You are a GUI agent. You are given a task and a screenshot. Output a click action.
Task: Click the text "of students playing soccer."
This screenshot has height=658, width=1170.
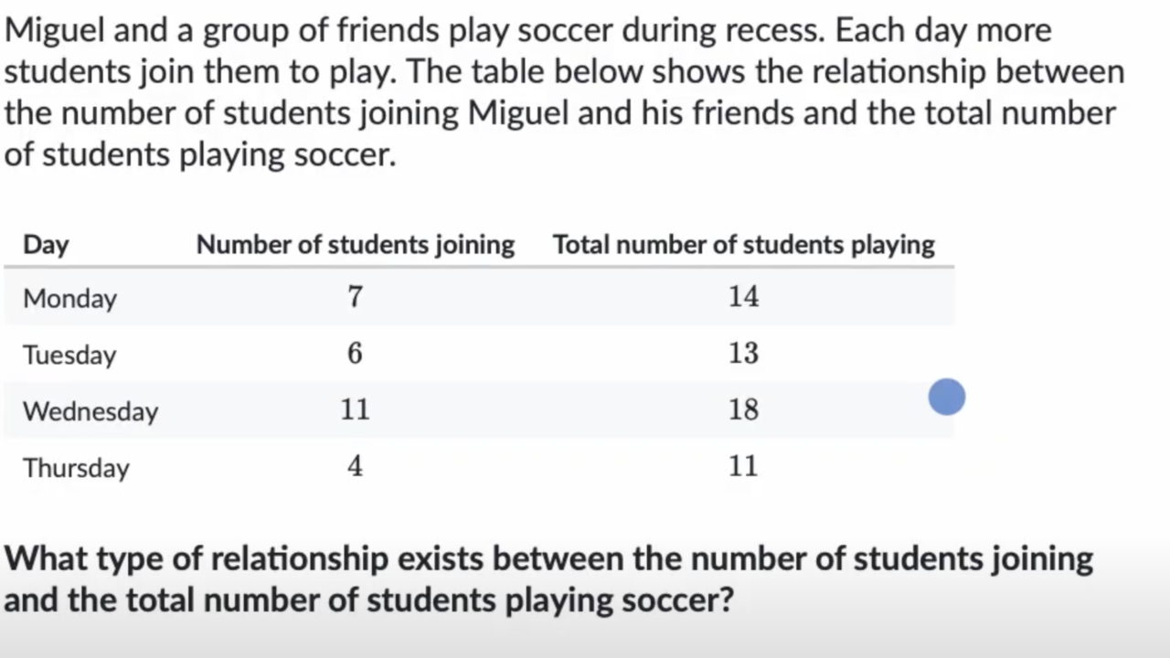click(x=200, y=154)
